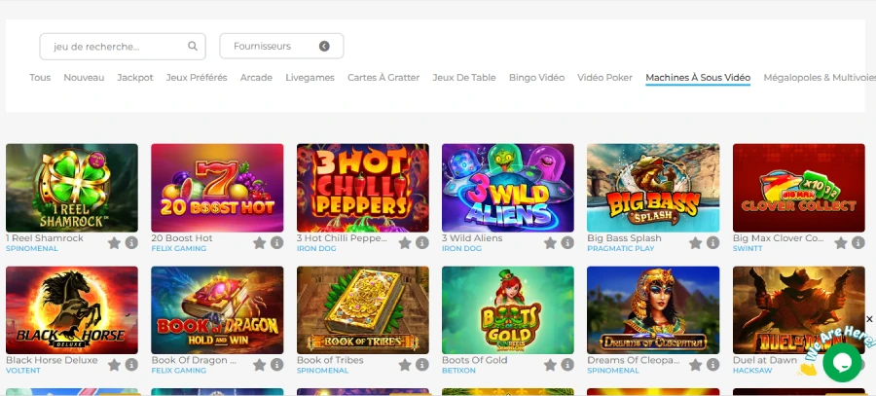This screenshot has width=876, height=396.
Task: Open 3 Hot Chilli Peppers info icon
Action: [422, 243]
